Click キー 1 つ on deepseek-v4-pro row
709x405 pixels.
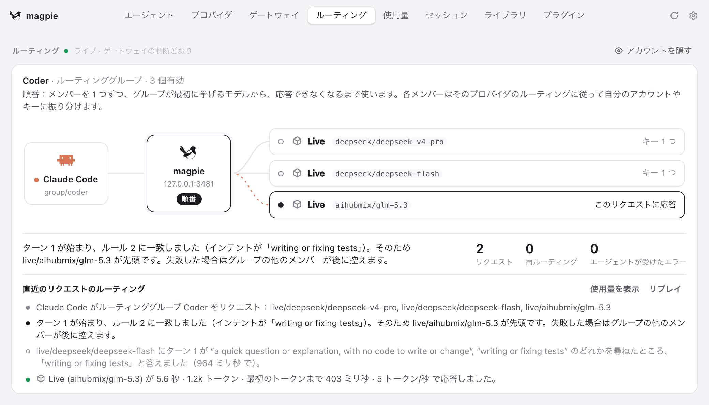click(659, 141)
